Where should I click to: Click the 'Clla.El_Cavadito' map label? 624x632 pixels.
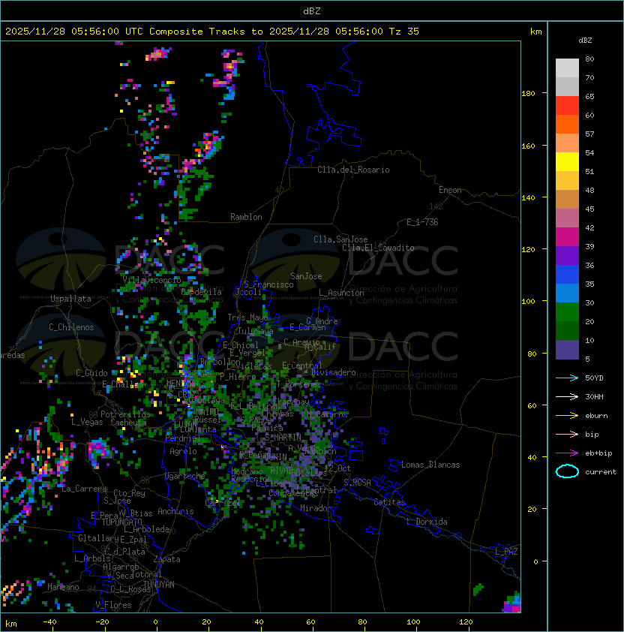(378, 248)
